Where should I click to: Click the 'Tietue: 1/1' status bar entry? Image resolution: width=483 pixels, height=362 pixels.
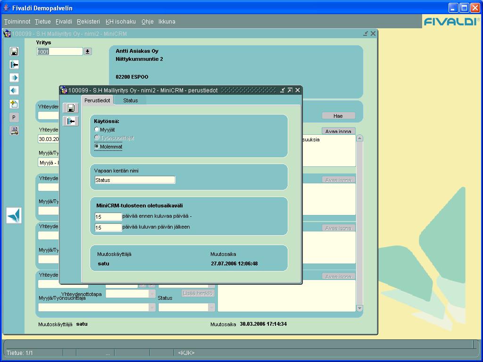click(20, 353)
